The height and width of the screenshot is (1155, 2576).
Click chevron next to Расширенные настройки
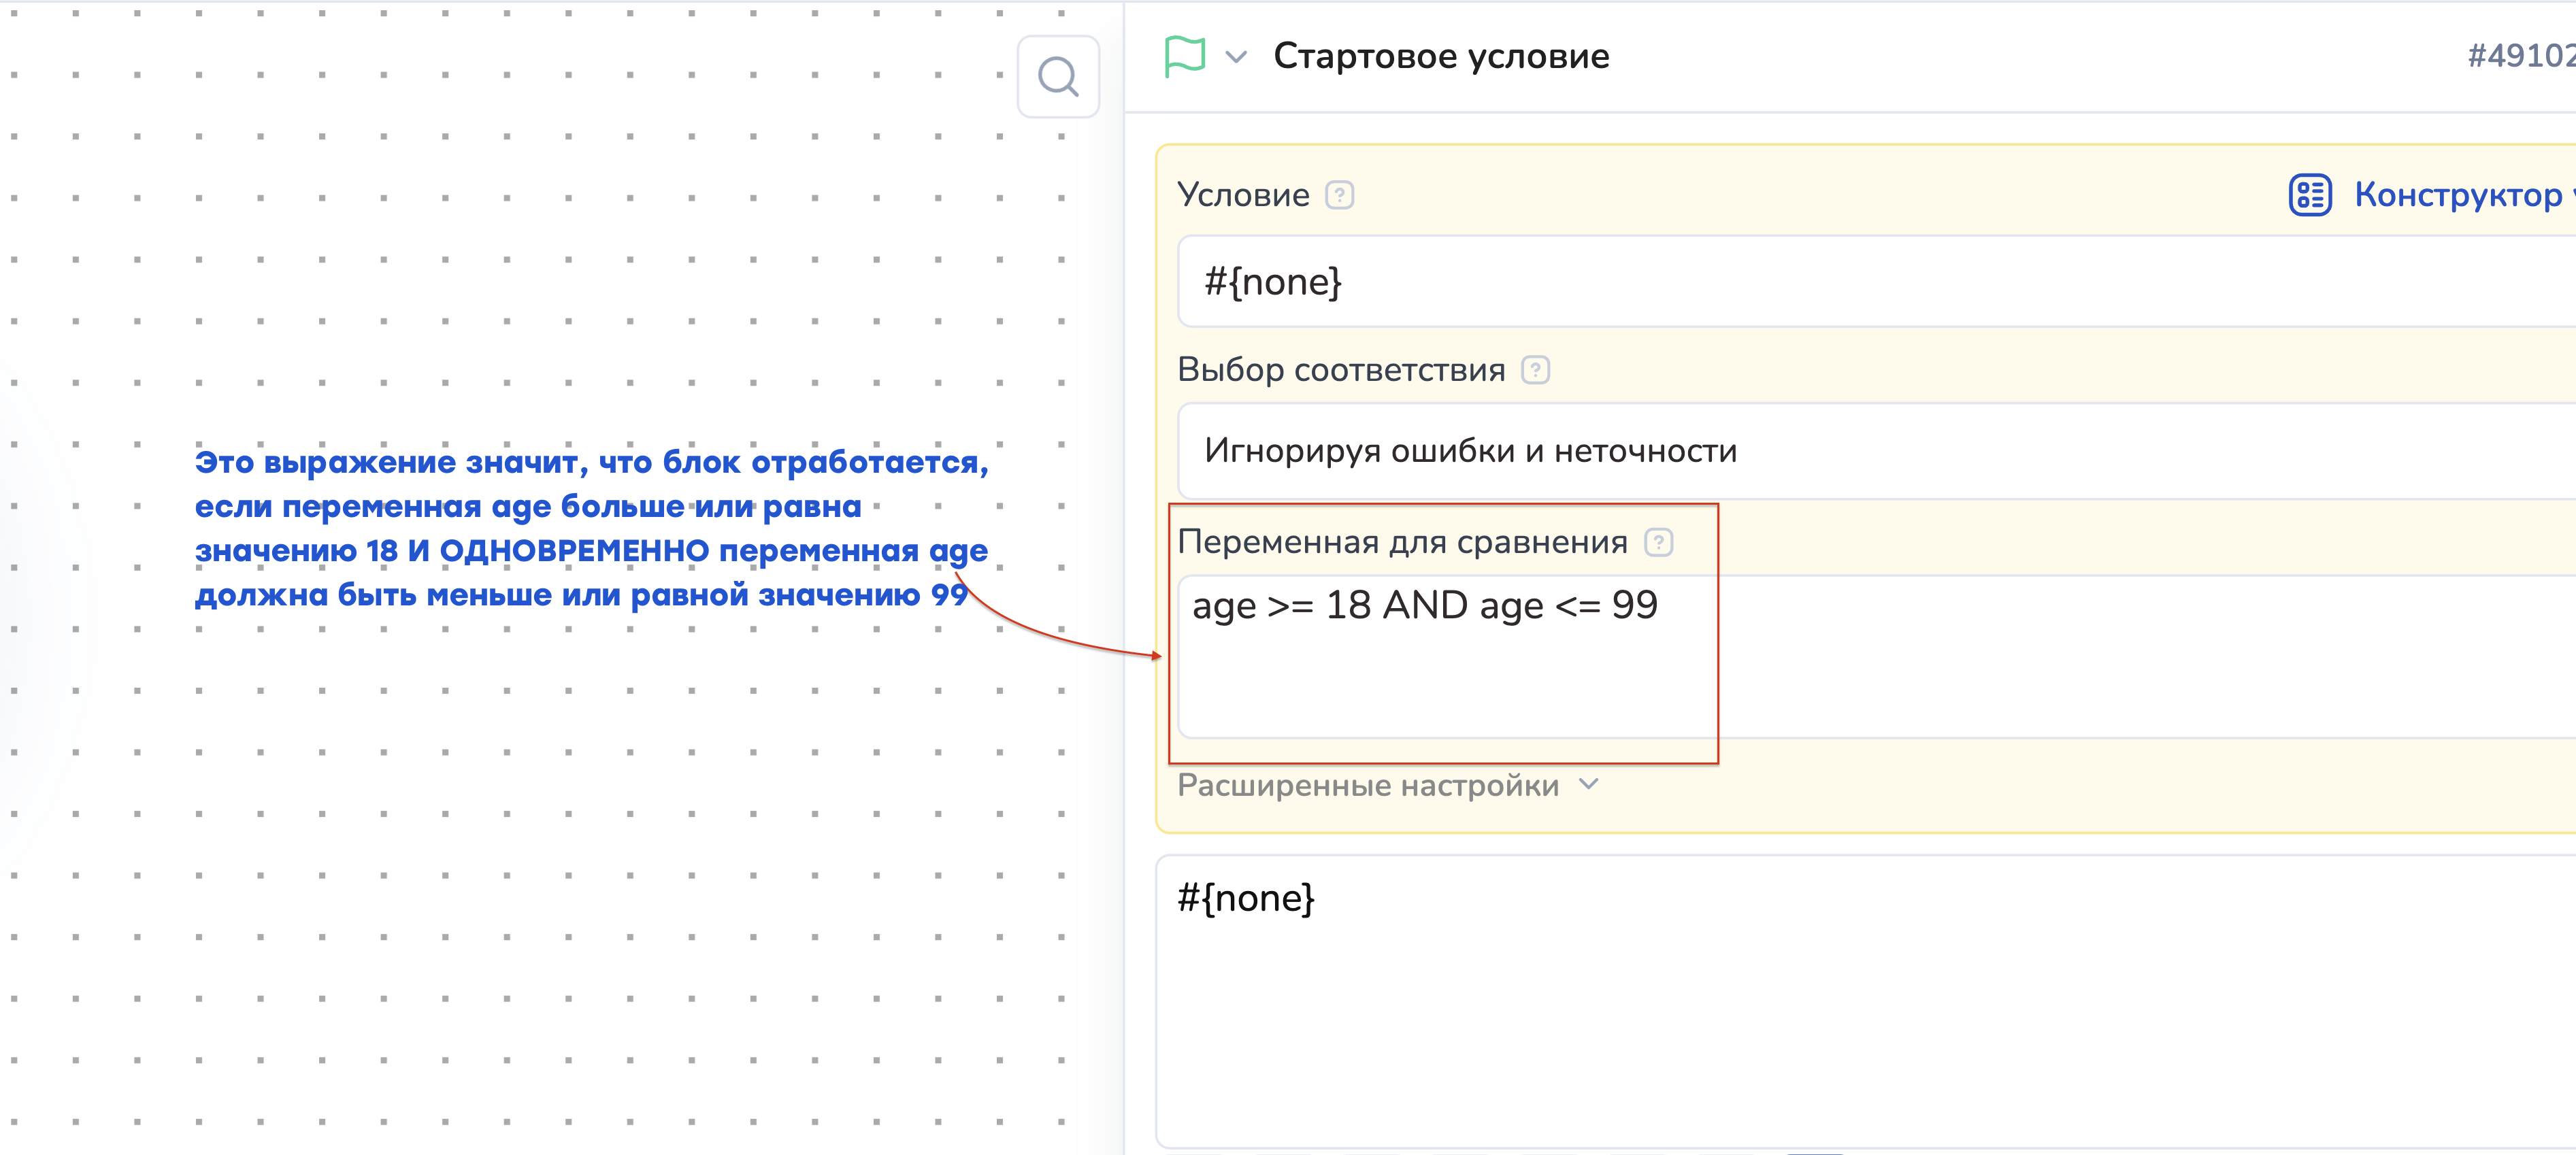[1588, 784]
